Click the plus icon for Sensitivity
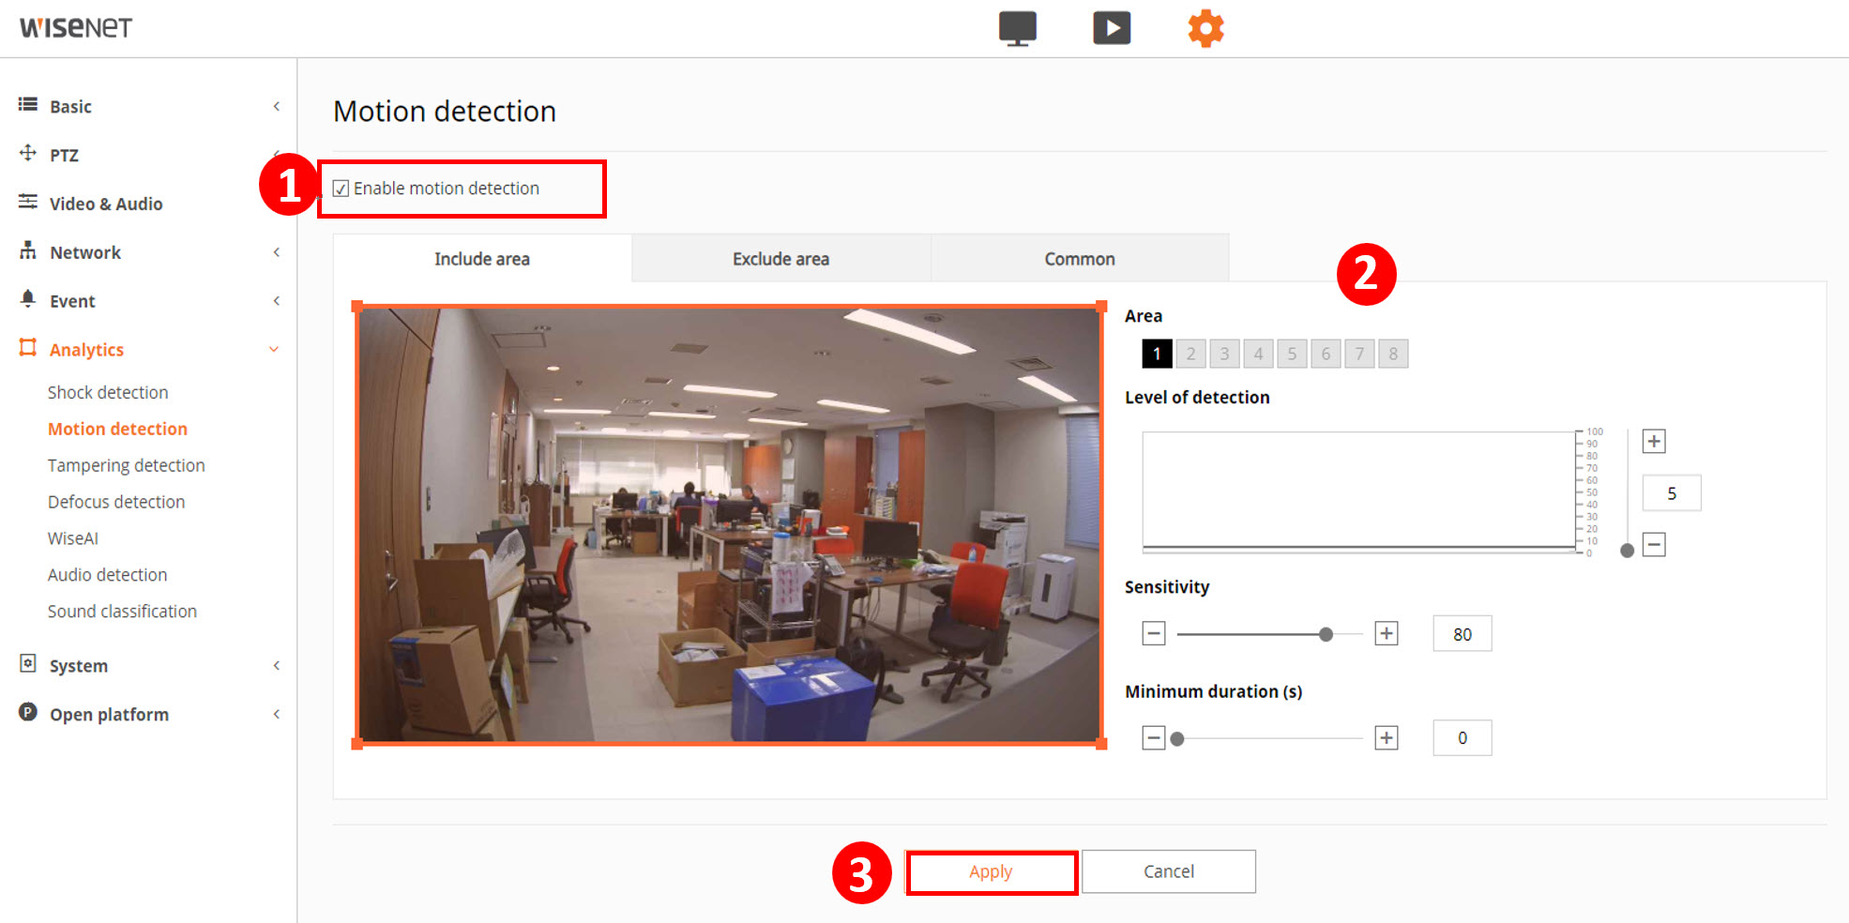1849x923 pixels. [x=1387, y=634]
